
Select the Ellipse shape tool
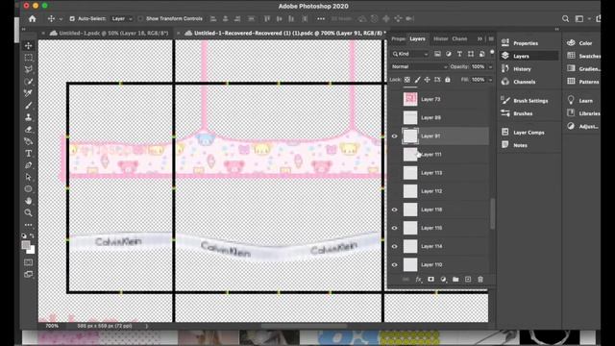click(x=28, y=189)
